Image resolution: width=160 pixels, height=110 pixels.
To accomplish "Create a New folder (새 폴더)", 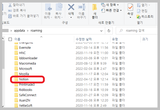I will click(95, 11).
